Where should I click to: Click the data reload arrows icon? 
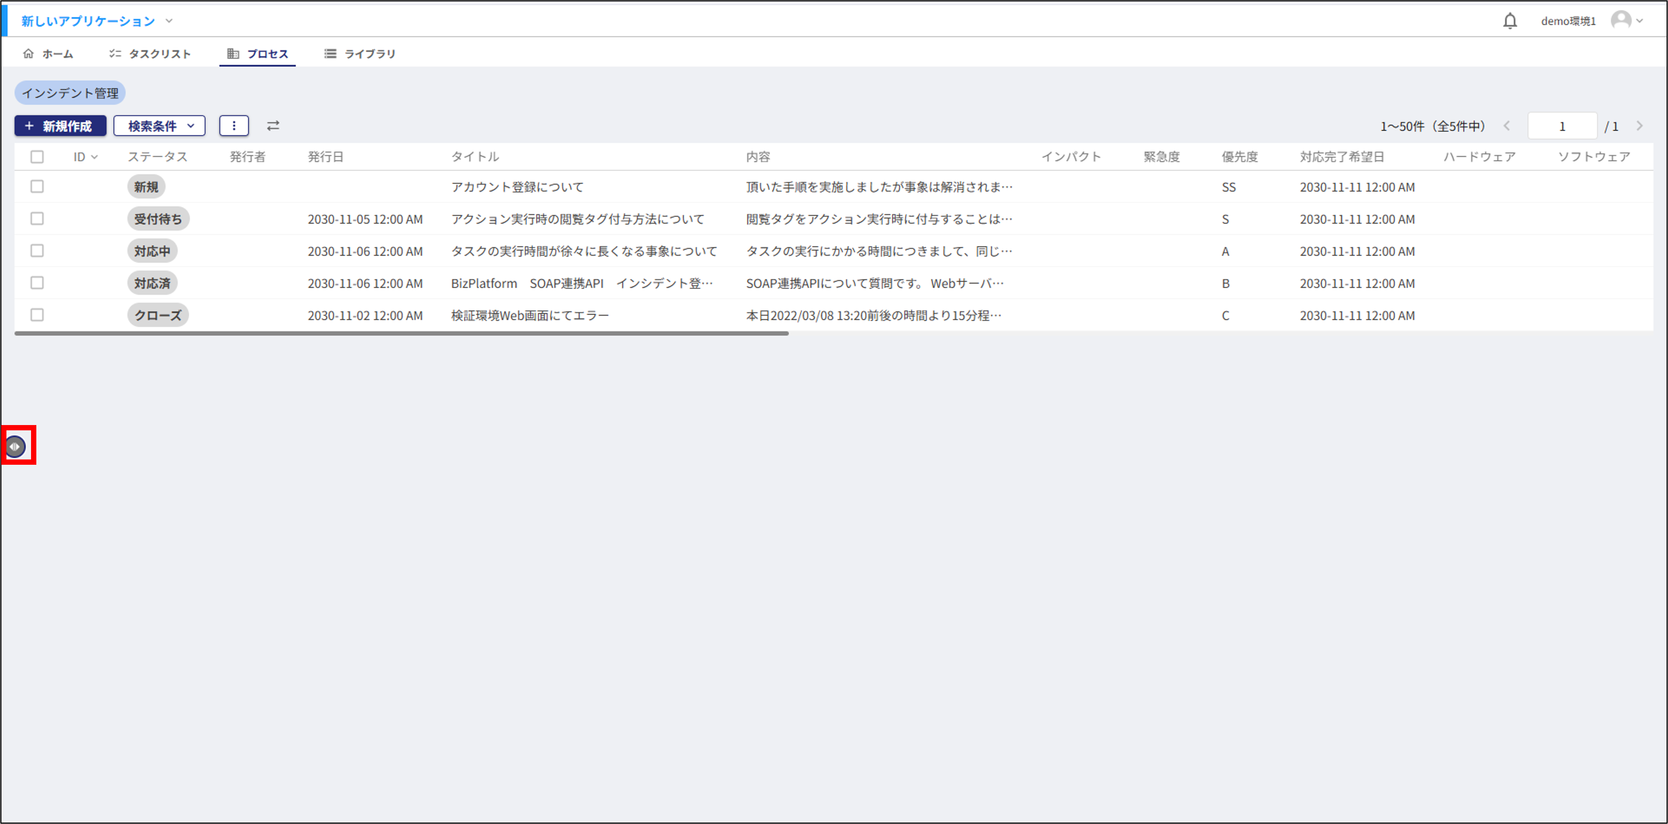(x=272, y=126)
